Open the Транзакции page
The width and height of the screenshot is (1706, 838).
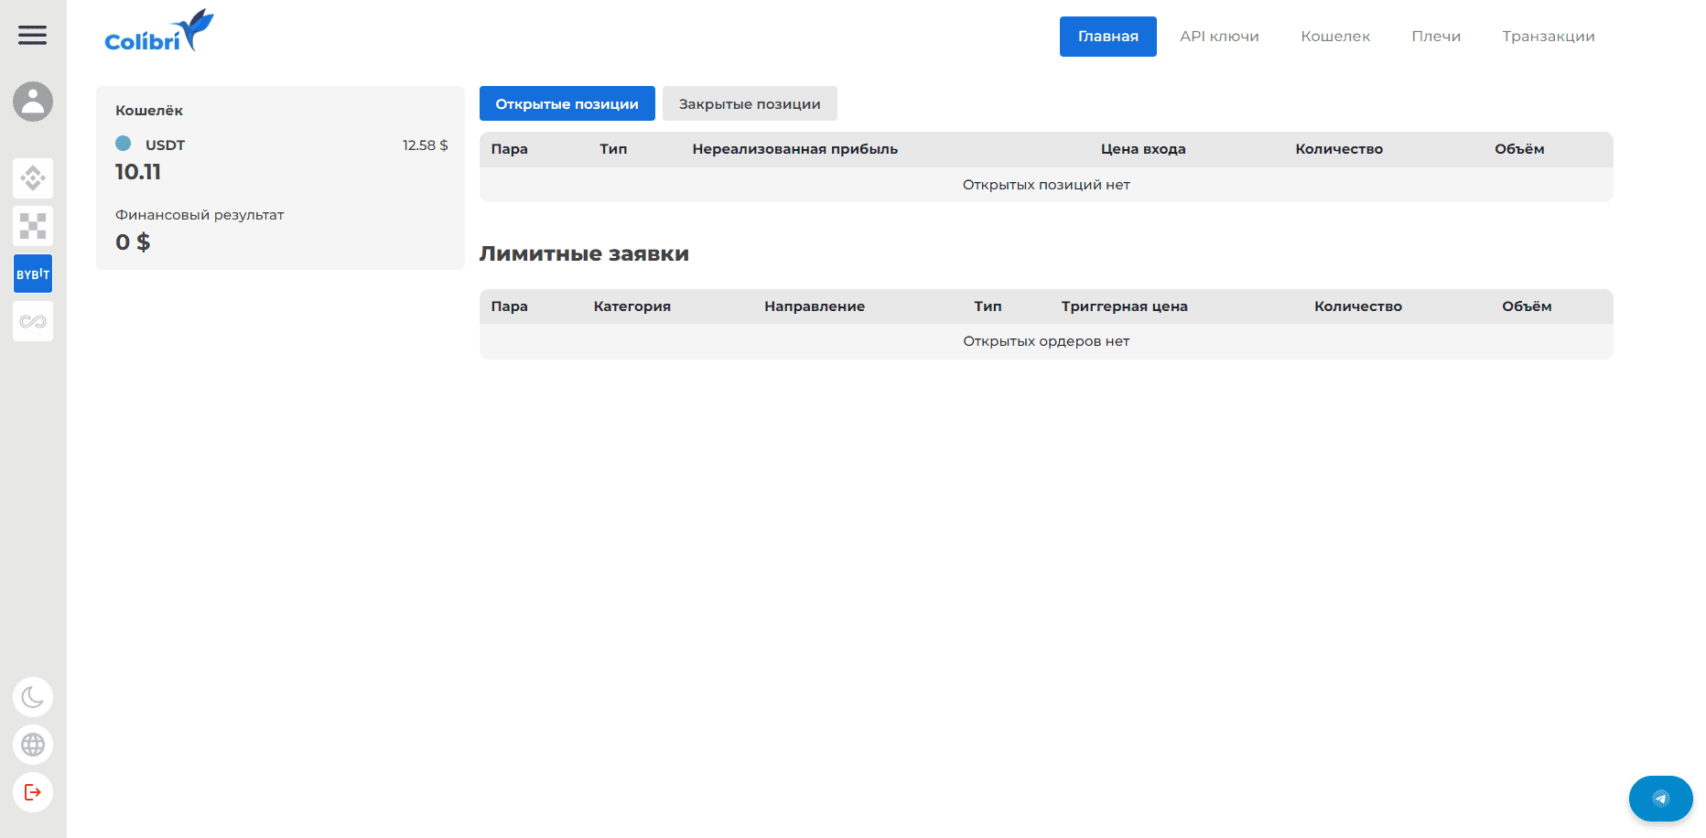point(1548,37)
